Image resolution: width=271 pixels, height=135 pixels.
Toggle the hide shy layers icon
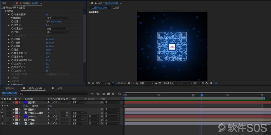104,94
